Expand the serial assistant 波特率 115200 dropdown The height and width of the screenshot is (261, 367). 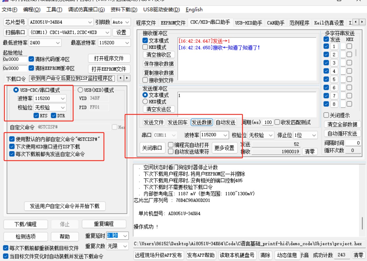(225, 135)
